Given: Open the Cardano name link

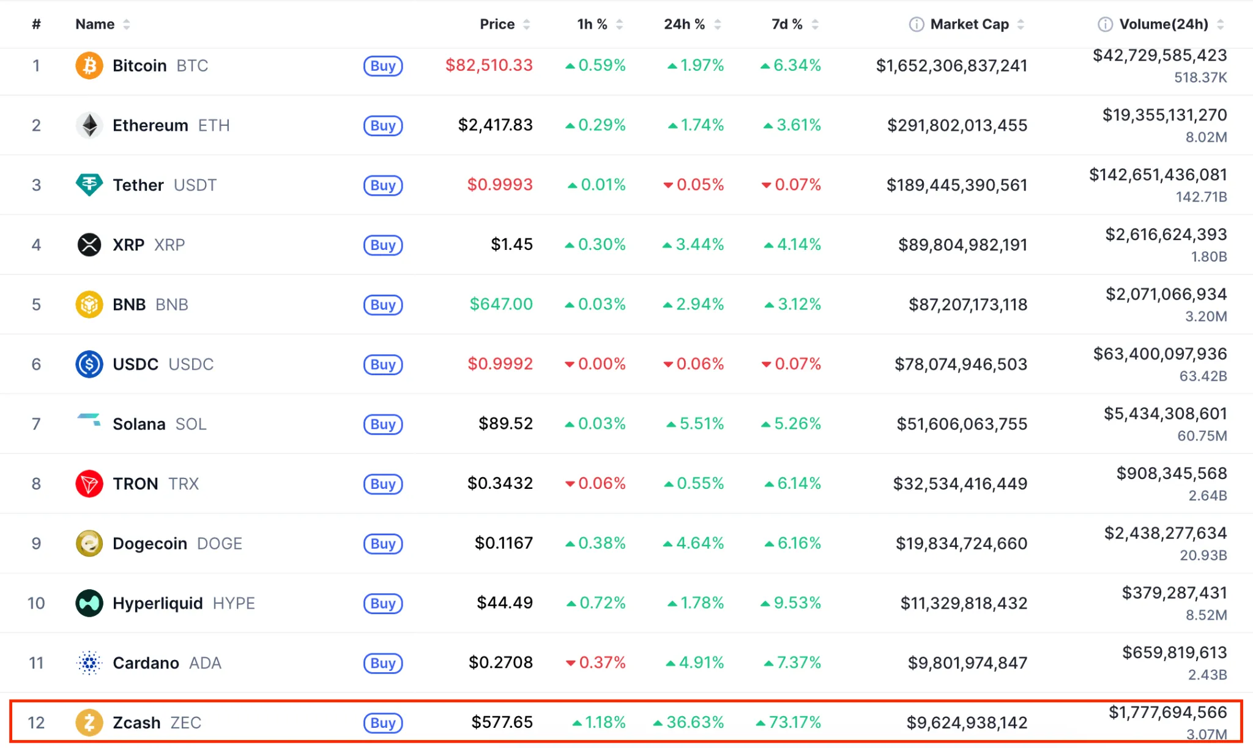Looking at the screenshot, I should pos(146,663).
